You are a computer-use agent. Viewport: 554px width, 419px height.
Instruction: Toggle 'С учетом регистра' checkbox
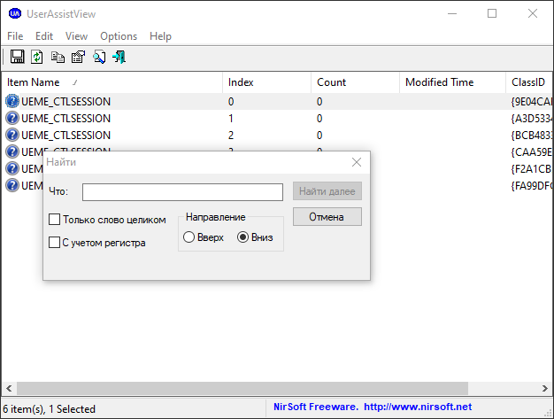point(55,242)
